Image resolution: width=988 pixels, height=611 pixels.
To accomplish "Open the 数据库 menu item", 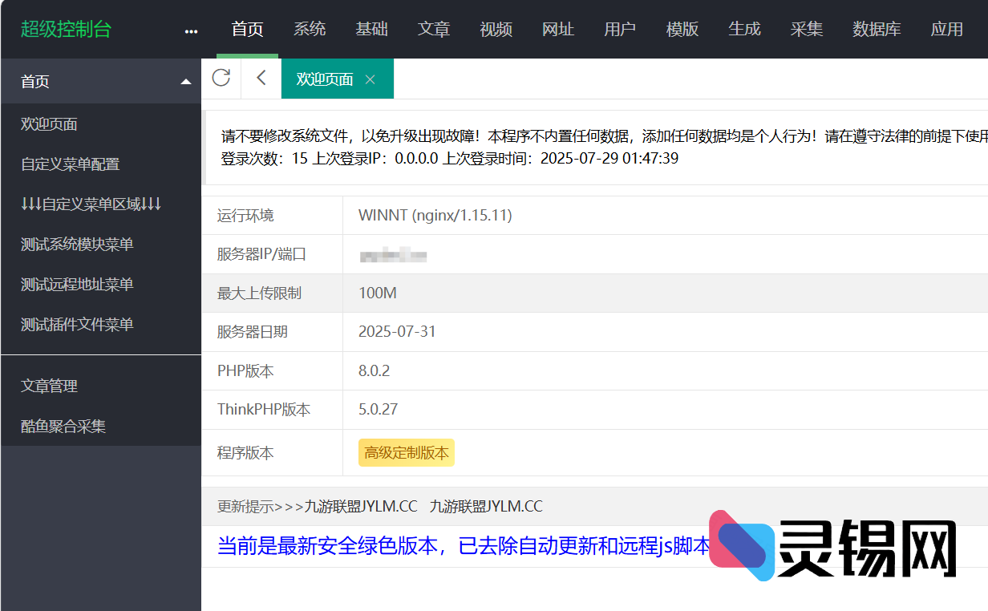I will [877, 30].
